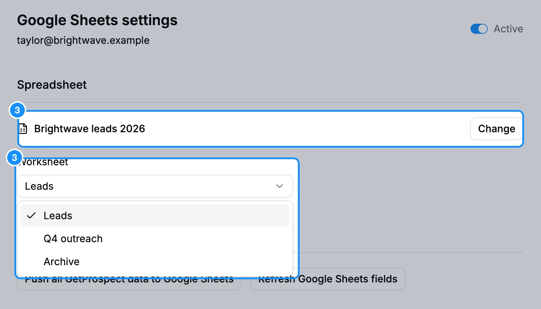The width and height of the screenshot is (541, 309).
Task: Click the Spreadsheet section heading
Action: pyautogui.click(x=52, y=85)
